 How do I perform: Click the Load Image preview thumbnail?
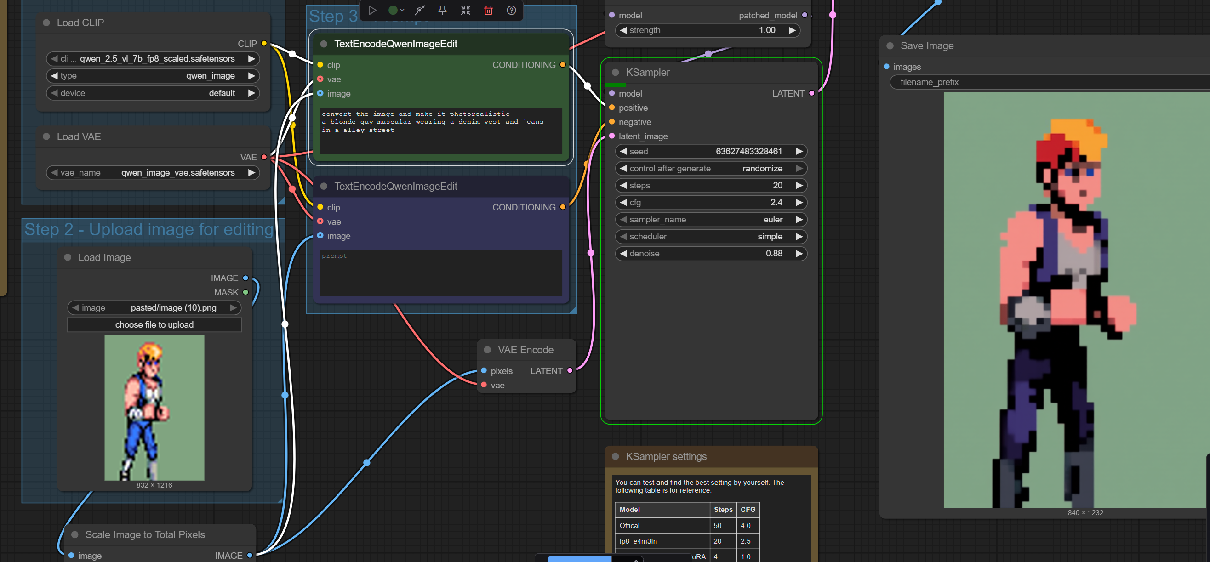tap(154, 408)
